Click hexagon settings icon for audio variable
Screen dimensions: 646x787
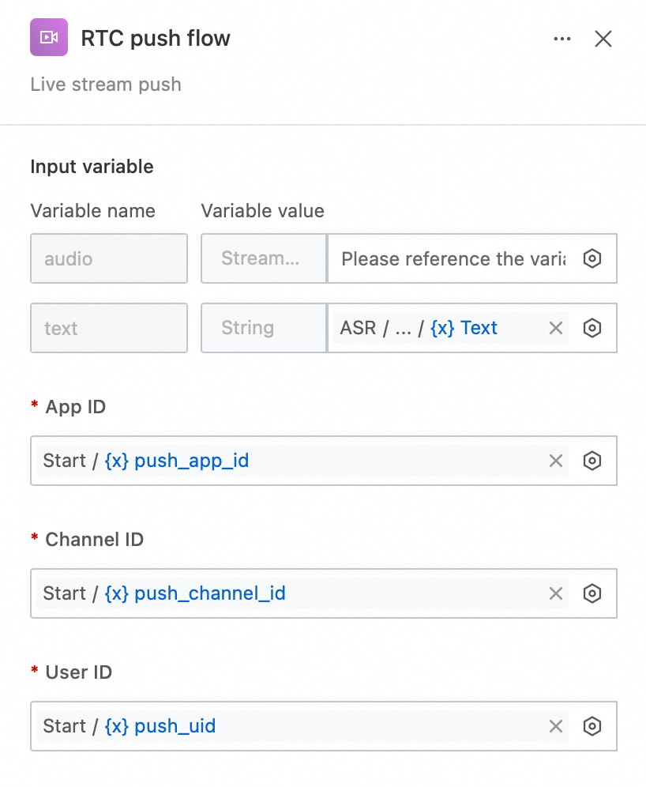tap(592, 258)
